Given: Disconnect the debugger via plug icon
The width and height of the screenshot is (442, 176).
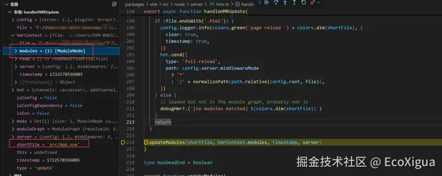Looking at the screenshot, I should 312,2.
